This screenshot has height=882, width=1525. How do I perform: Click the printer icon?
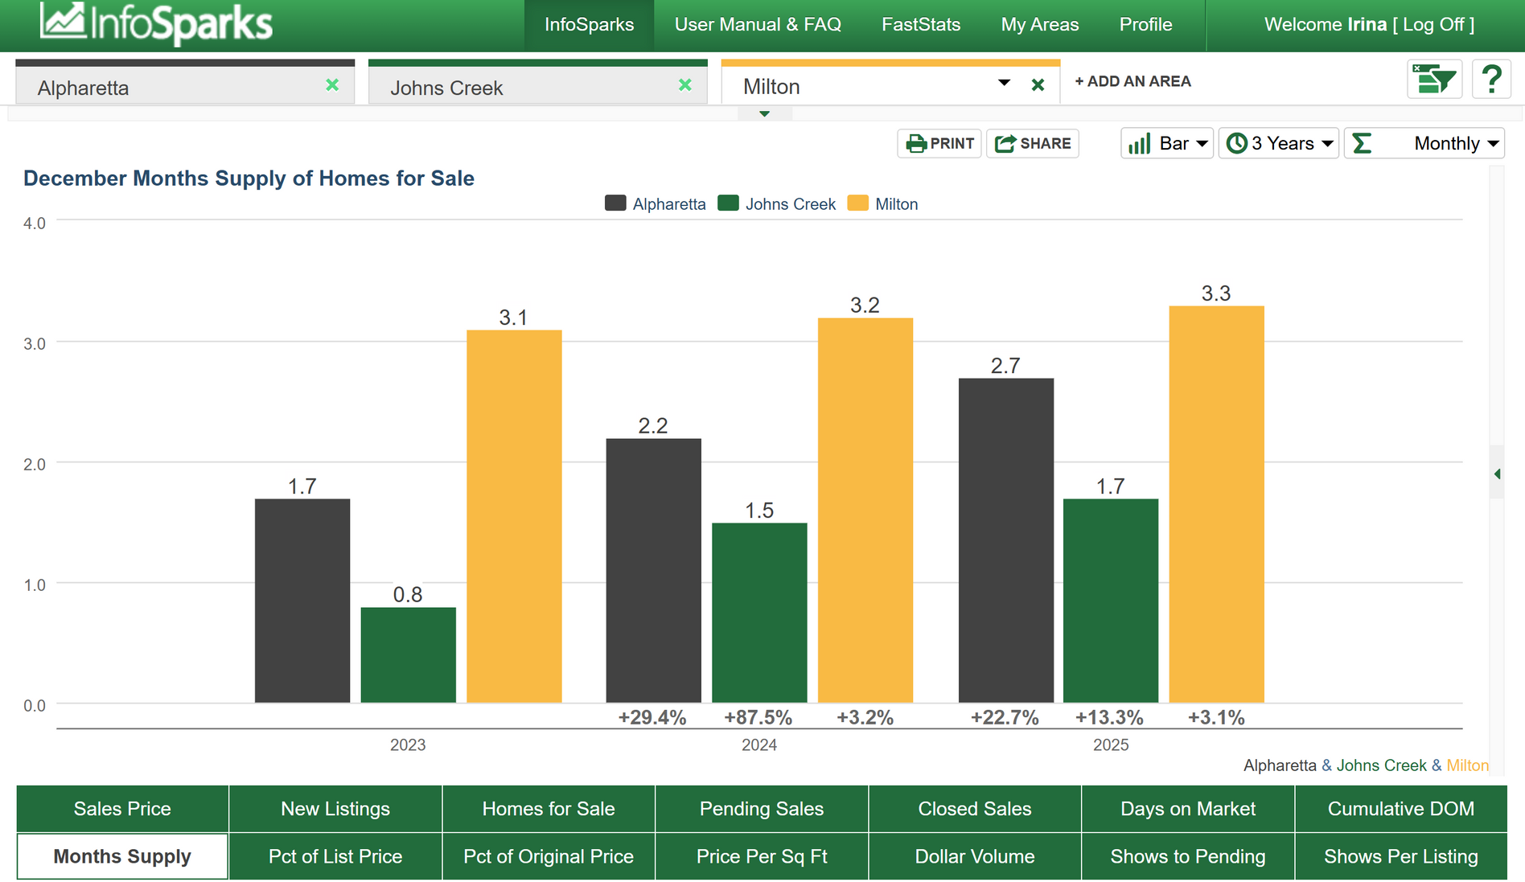[x=916, y=144]
